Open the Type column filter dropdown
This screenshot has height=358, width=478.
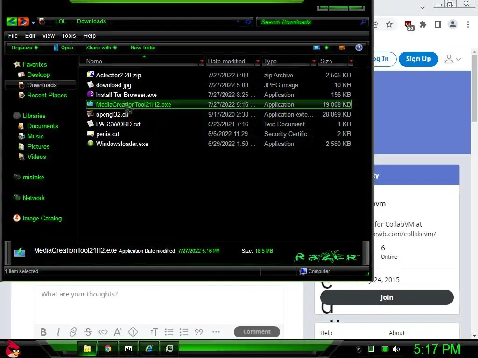[x=314, y=61]
